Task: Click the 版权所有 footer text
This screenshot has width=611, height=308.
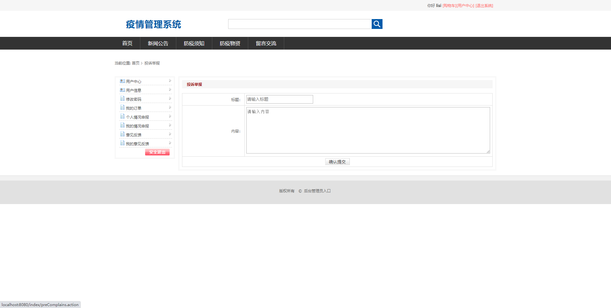Action: (287, 191)
